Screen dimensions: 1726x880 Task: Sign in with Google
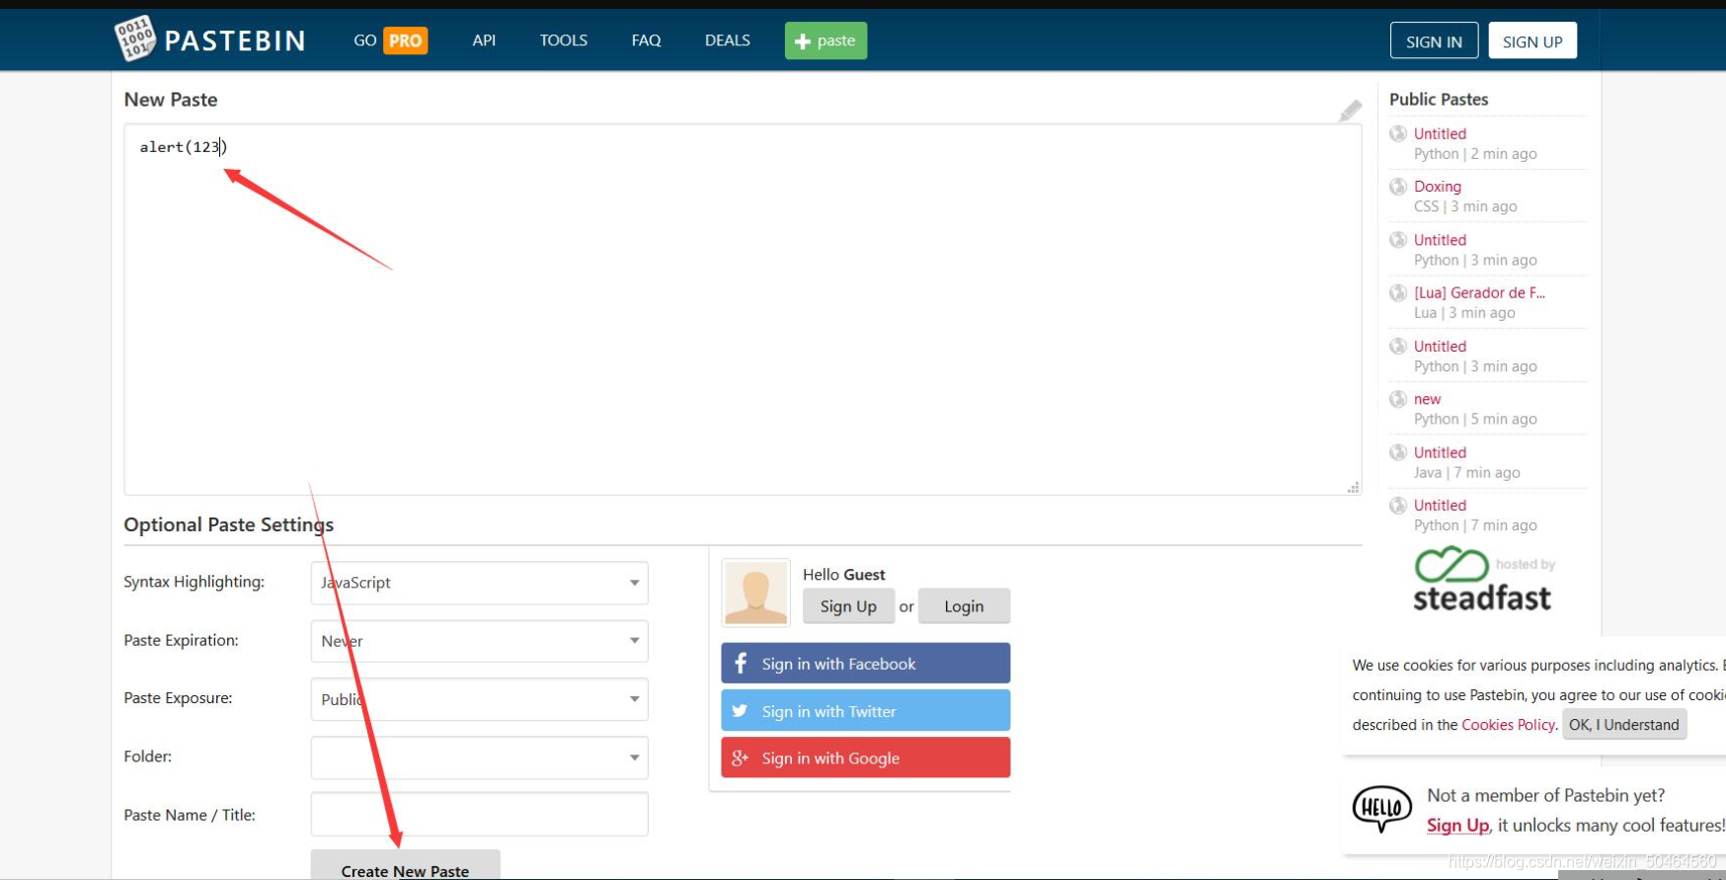click(865, 758)
